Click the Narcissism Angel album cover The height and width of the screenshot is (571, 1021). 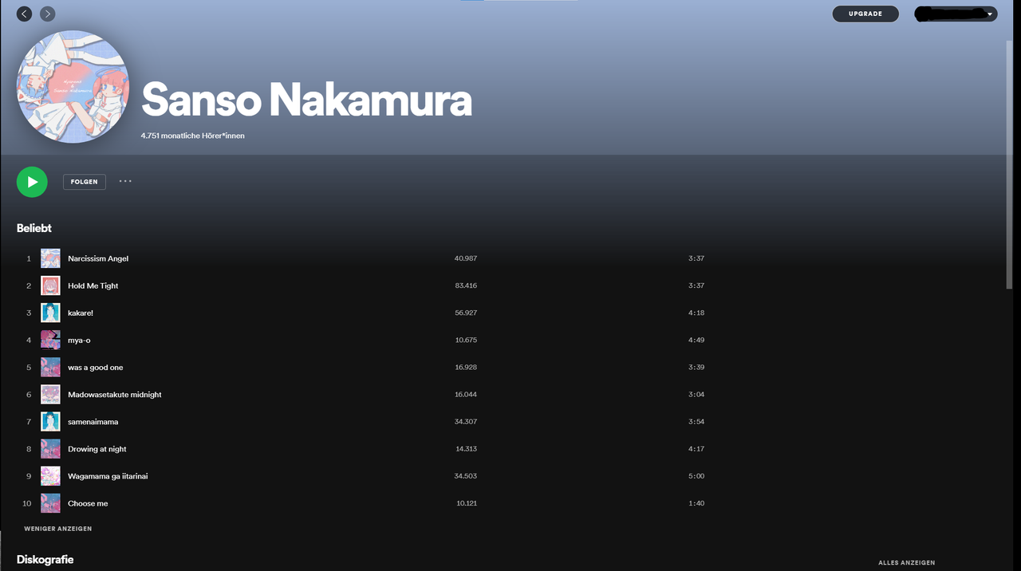click(50, 258)
